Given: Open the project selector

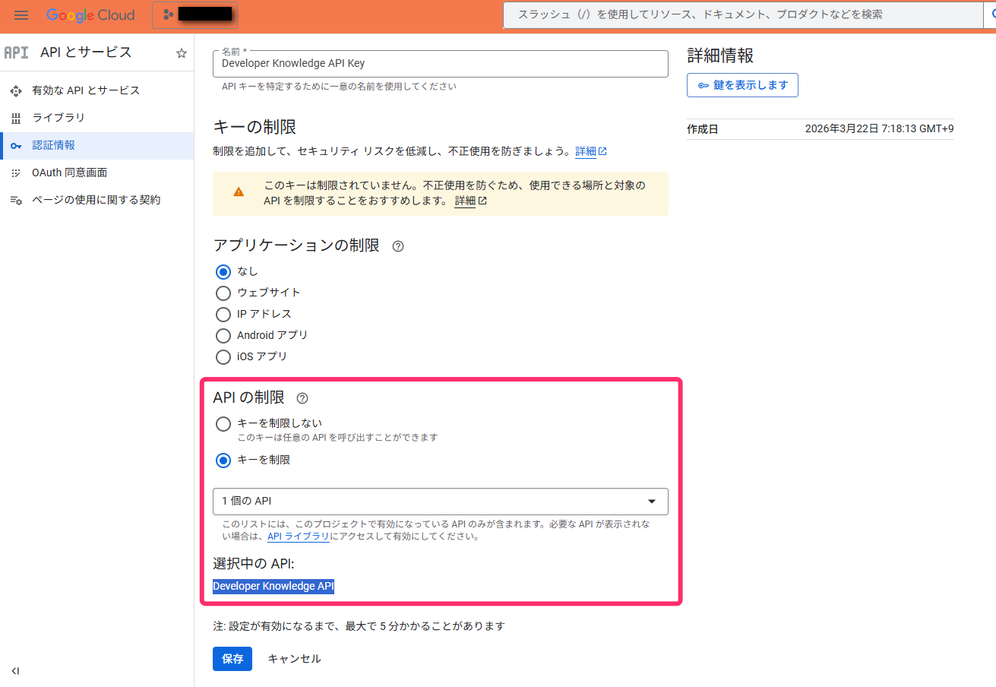Looking at the screenshot, I should click(x=195, y=15).
